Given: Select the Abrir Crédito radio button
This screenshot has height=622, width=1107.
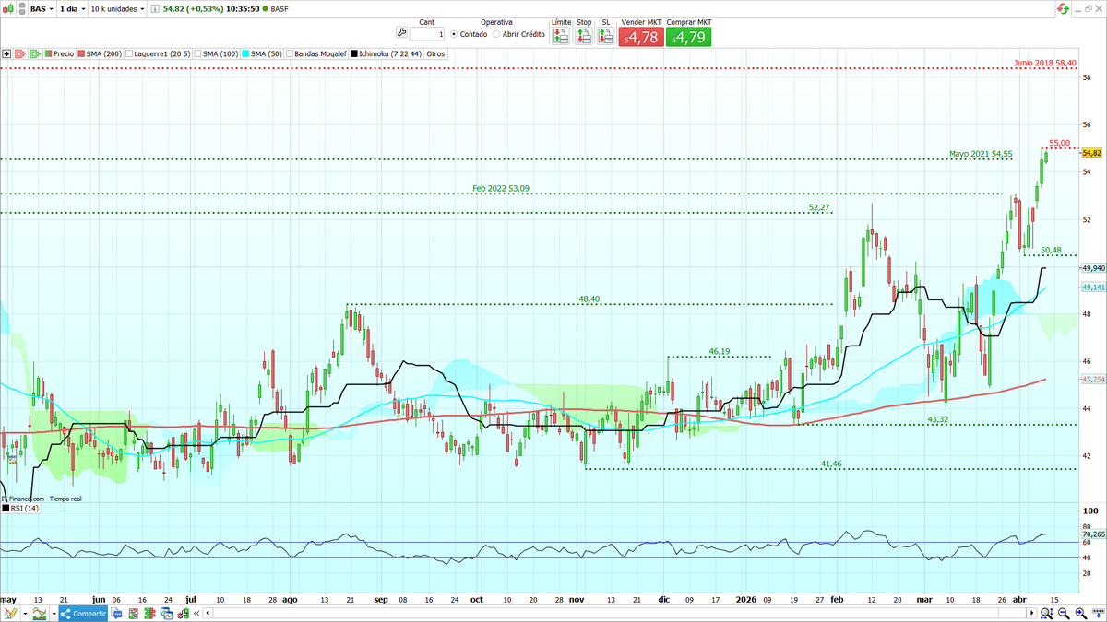Looking at the screenshot, I should pyautogui.click(x=496, y=34).
